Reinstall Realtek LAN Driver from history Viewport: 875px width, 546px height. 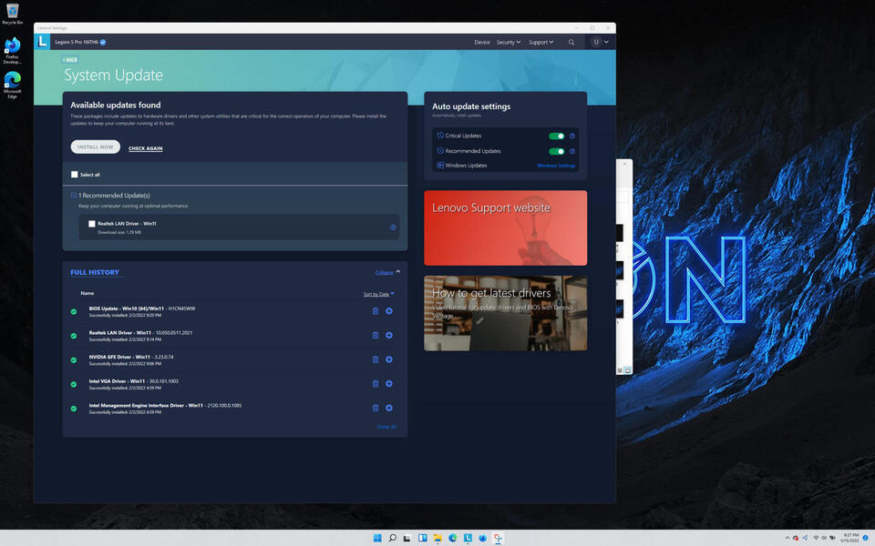tap(389, 336)
